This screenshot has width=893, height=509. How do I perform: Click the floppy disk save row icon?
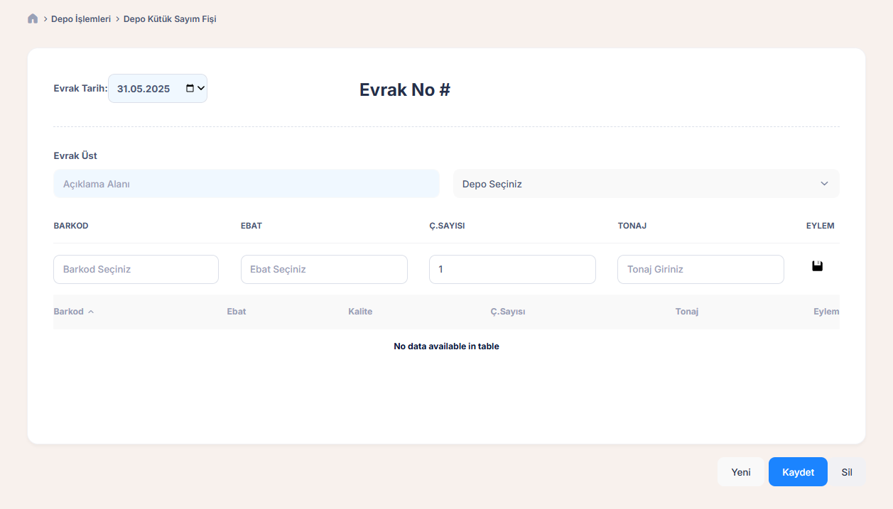[817, 266]
